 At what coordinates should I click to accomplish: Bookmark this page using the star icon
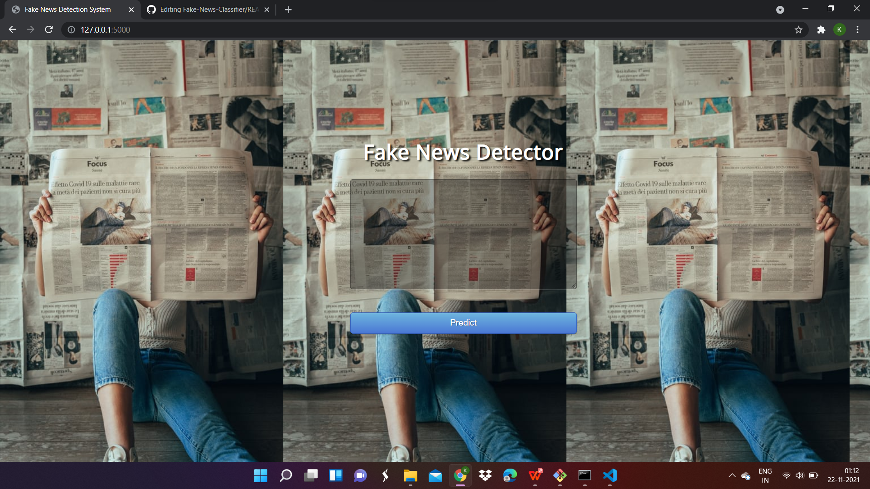798,29
